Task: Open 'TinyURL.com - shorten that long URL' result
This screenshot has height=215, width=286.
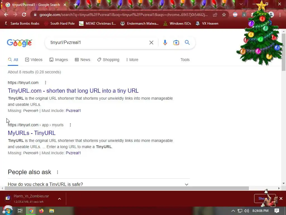Action: tap(73, 91)
